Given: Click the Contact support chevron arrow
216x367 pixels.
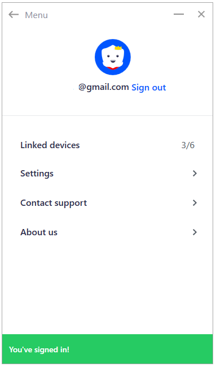Looking at the screenshot, I should pos(195,202).
